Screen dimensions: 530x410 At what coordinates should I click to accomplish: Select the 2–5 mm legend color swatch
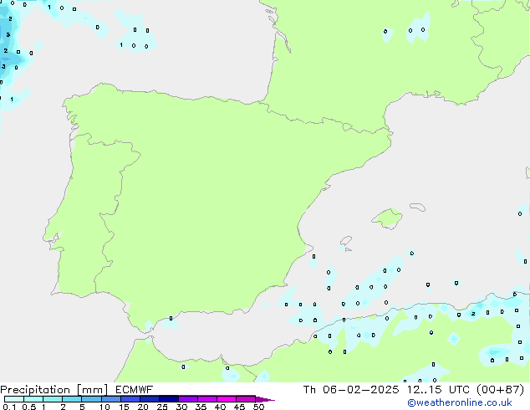click(72, 399)
